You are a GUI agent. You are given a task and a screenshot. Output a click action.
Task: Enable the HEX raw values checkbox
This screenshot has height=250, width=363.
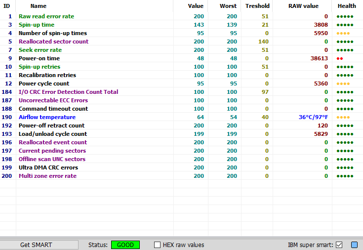coord(158,245)
